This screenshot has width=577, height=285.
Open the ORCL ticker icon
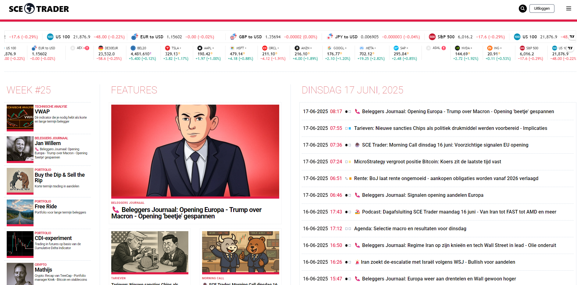tap(265, 48)
